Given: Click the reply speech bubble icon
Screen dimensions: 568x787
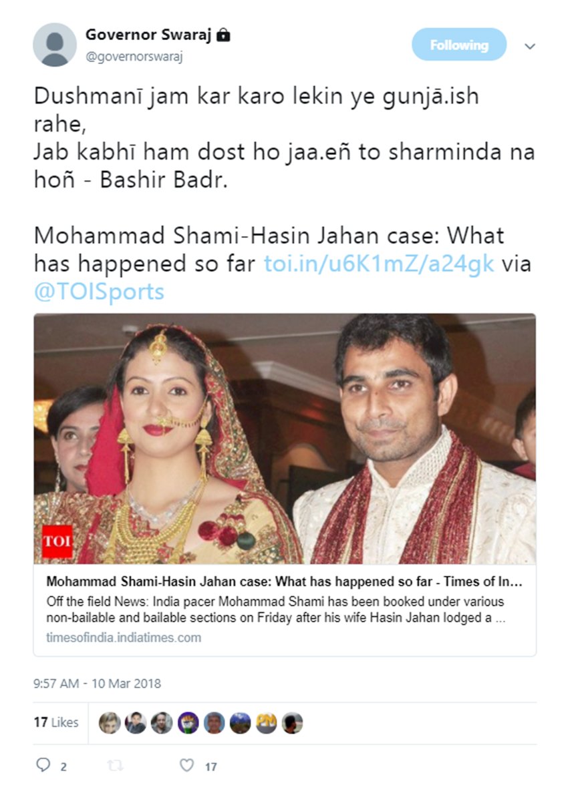Looking at the screenshot, I should coord(43,765).
